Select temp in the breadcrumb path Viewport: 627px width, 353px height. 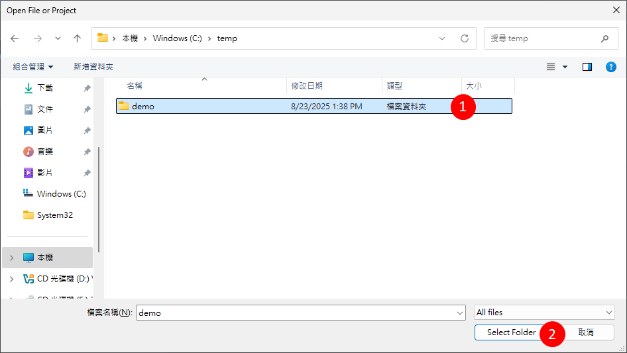click(x=227, y=38)
